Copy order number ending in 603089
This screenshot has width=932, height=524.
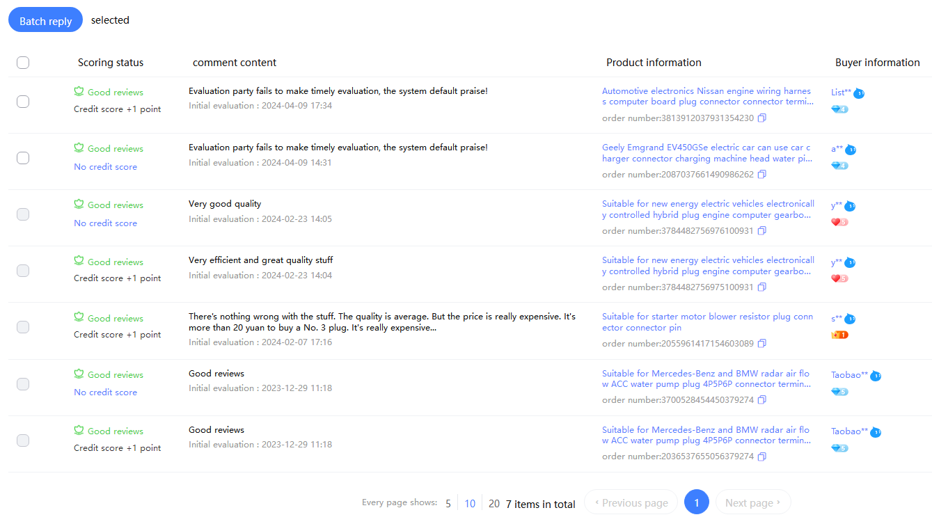(762, 344)
